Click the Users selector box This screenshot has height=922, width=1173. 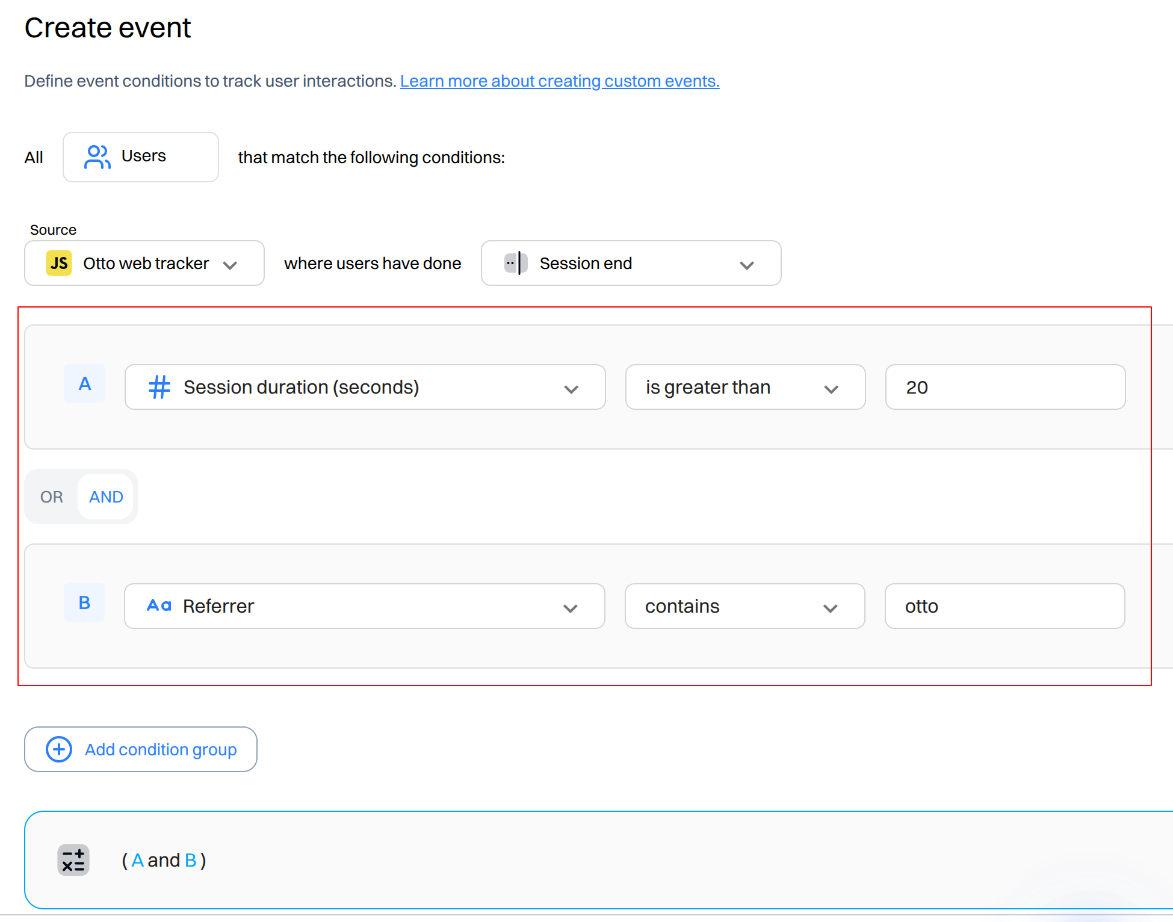[141, 157]
